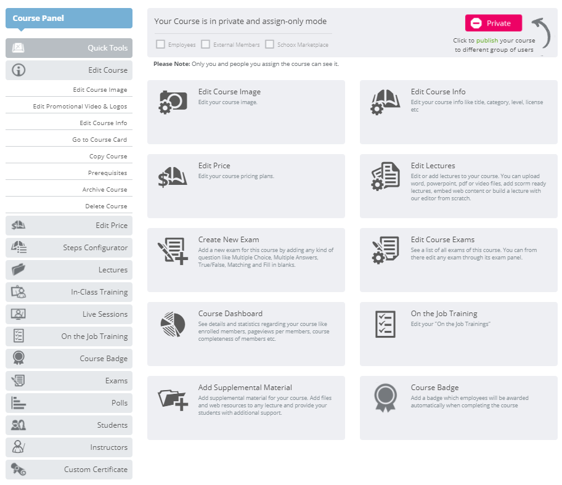Click the Edit Price card dollar icon
Image resolution: width=562 pixels, height=485 pixels.
173,177
